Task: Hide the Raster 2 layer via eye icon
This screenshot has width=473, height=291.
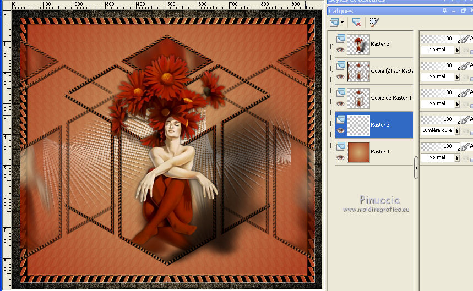Action: click(x=341, y=50)
